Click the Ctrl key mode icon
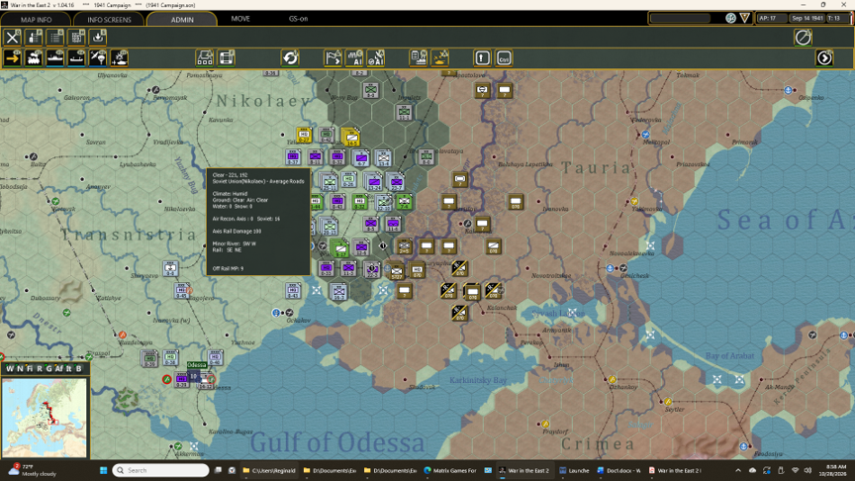This screenshot has width=855, height=481. pos(504,57)
